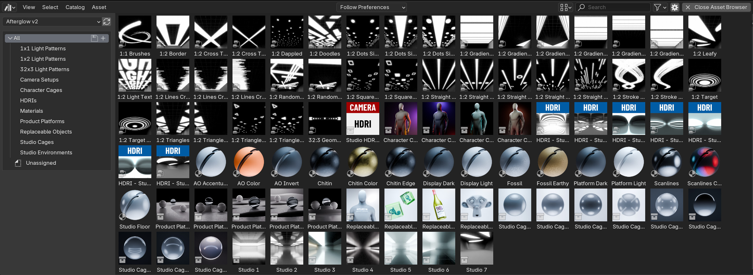Open the filter options funnel icon

coord(658,7)
